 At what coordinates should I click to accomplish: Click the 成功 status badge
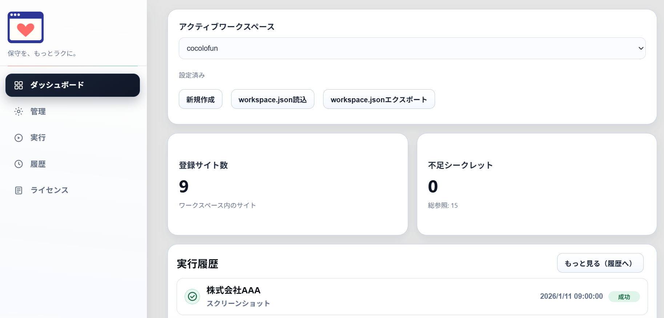(x=624, y=297)
